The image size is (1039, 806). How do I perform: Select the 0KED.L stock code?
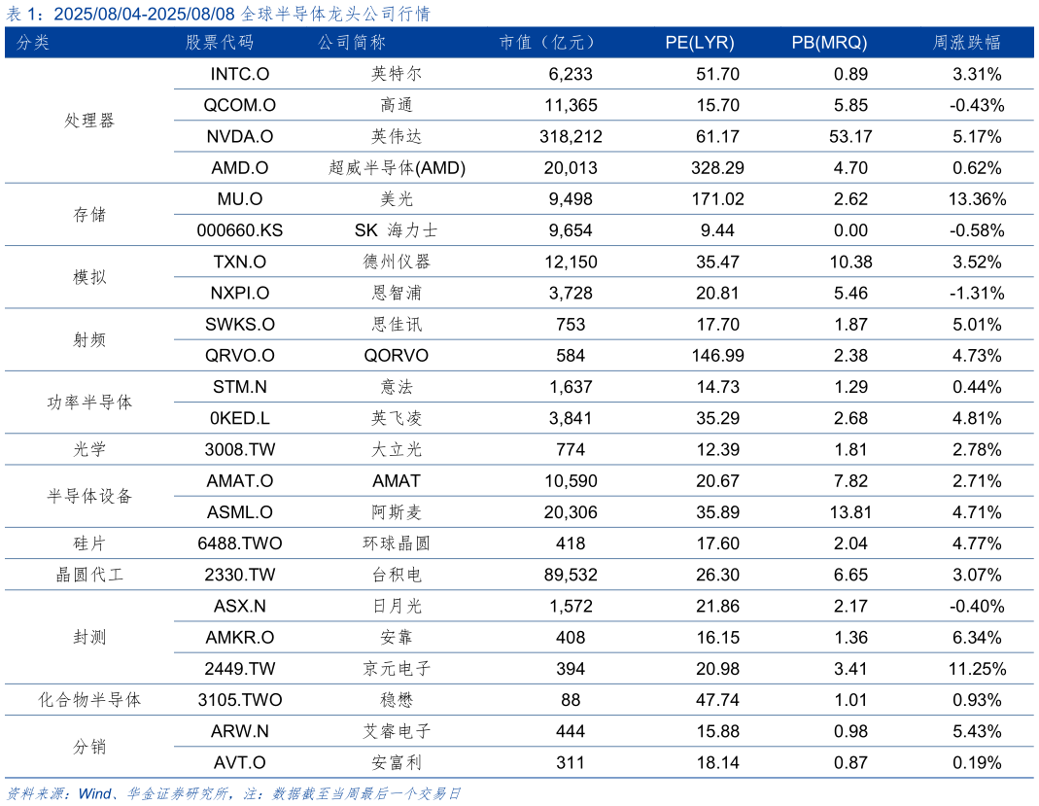(x=240, y=418)
